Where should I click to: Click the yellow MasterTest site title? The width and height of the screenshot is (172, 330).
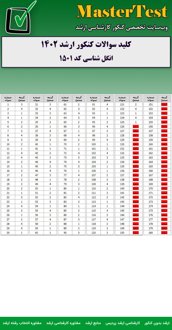tap(122, 12)
